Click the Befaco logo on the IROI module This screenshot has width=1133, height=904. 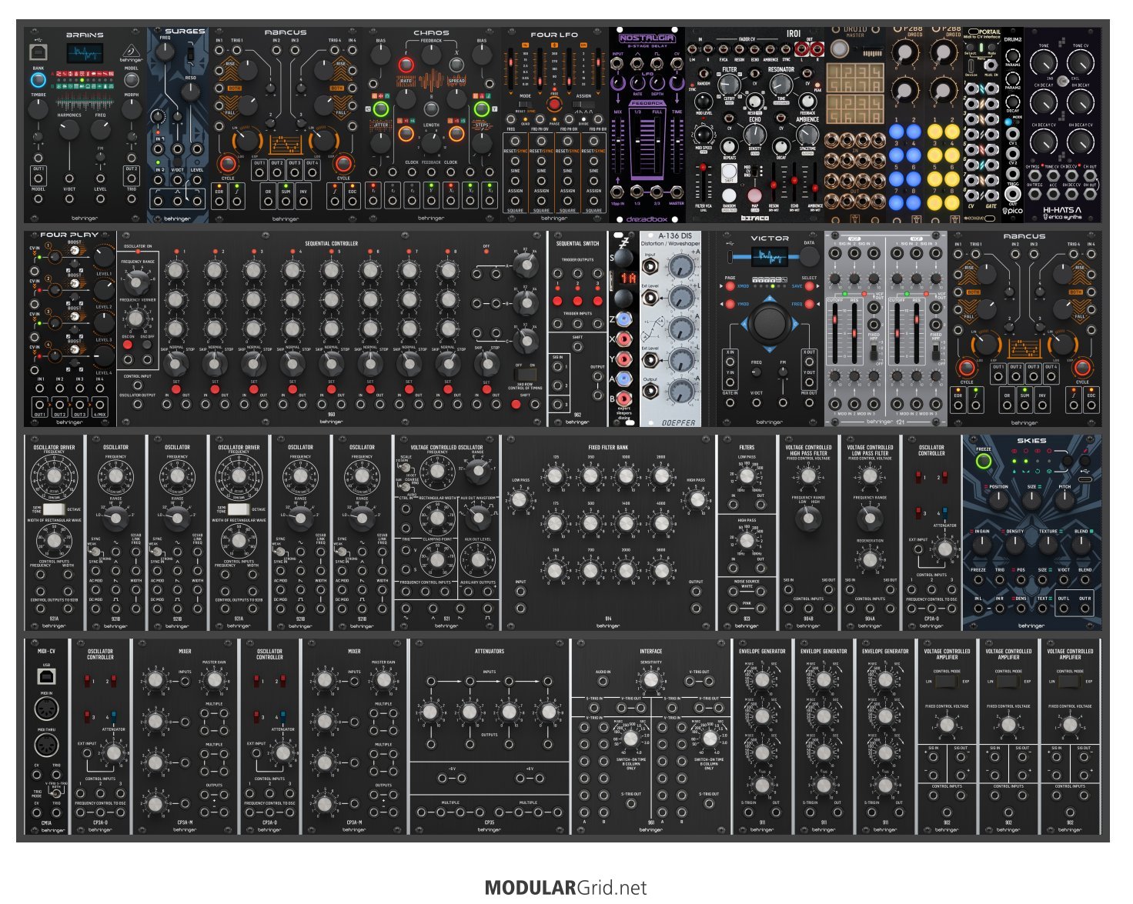(x=754, y=218)
